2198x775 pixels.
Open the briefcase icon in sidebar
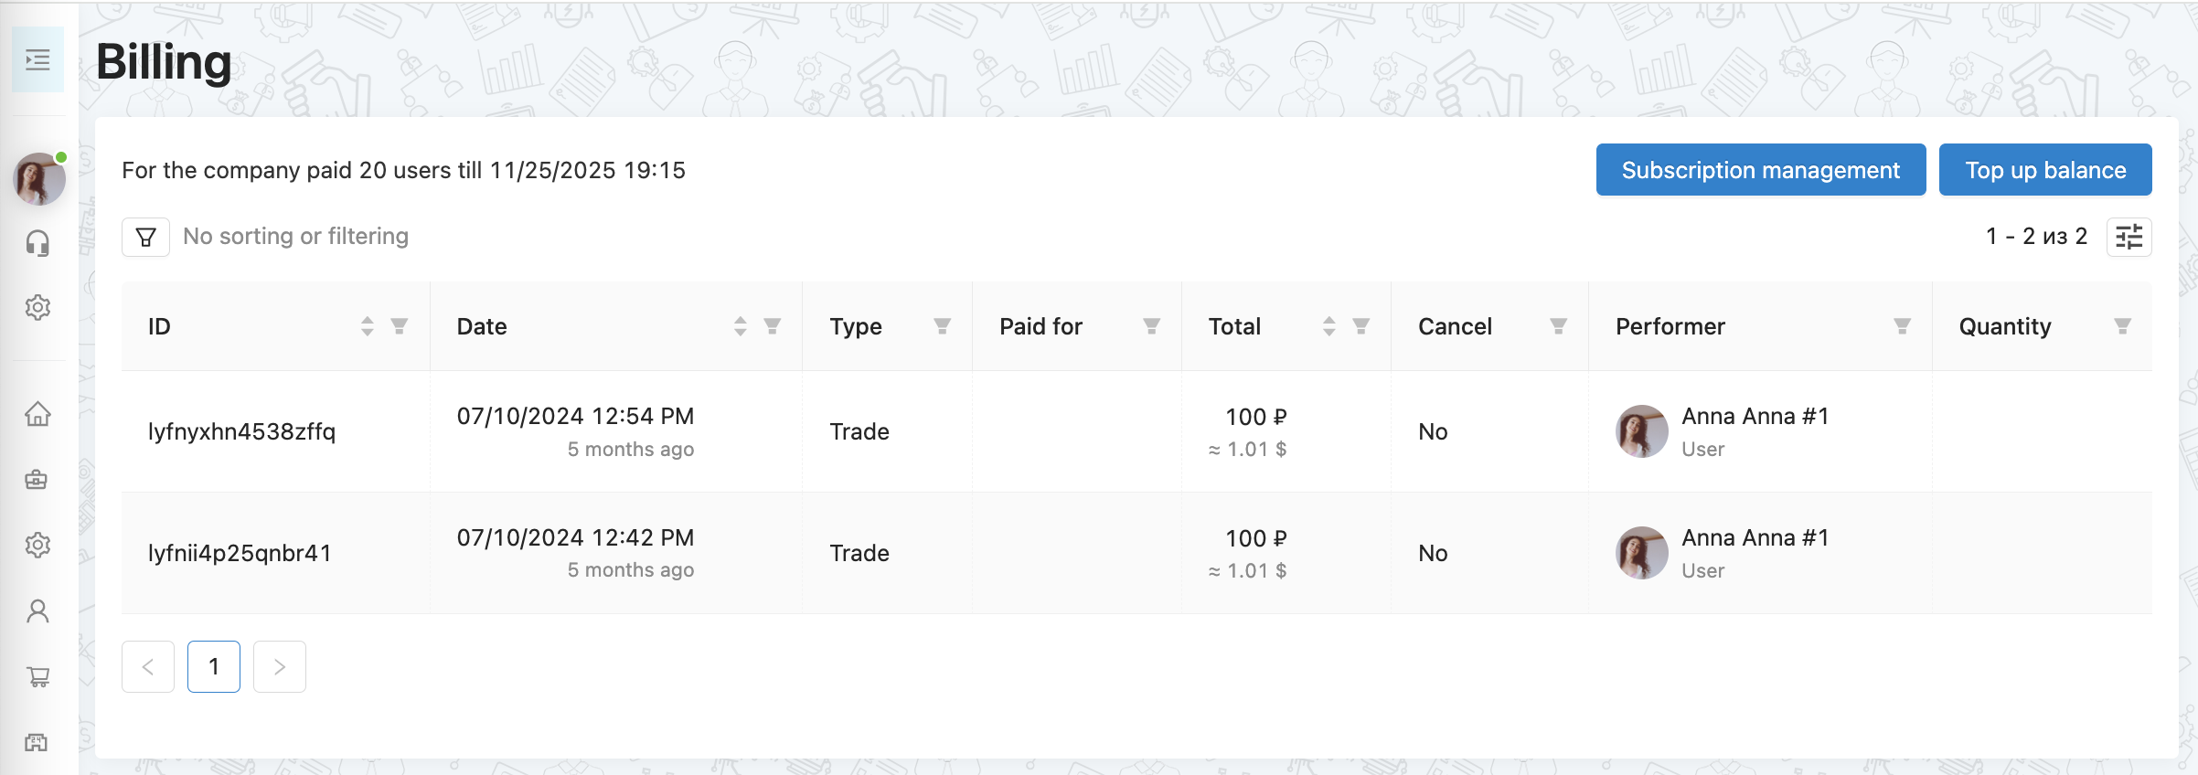point(37,480)
